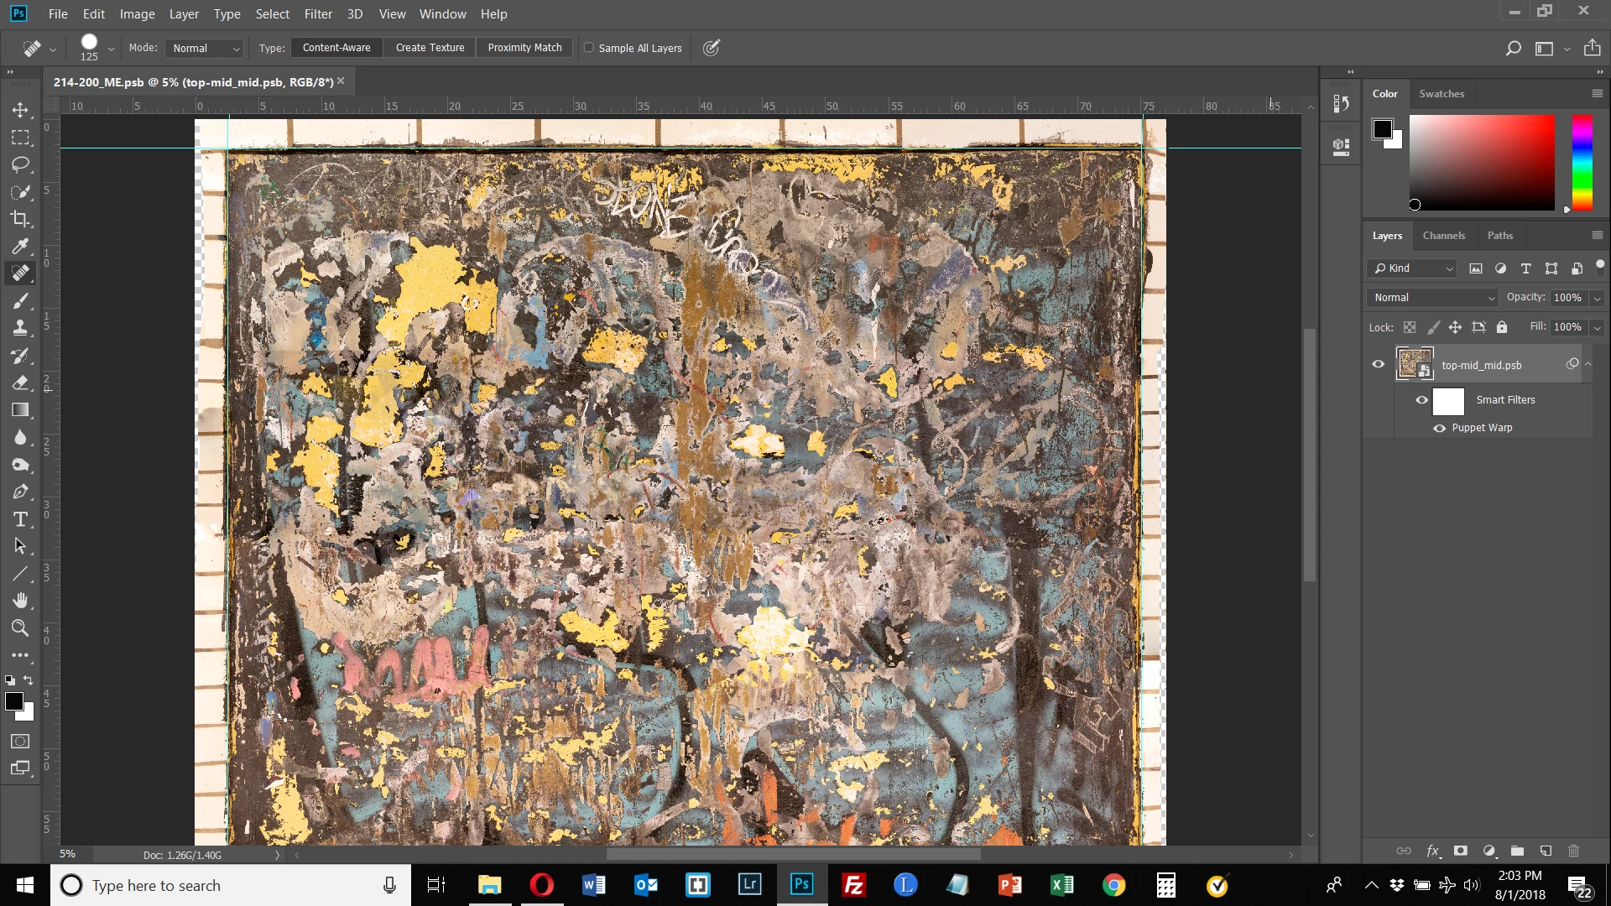Viewport: 1611px width, 906px height.
Task: Select the Zoom tool
Action: (20, 627)
